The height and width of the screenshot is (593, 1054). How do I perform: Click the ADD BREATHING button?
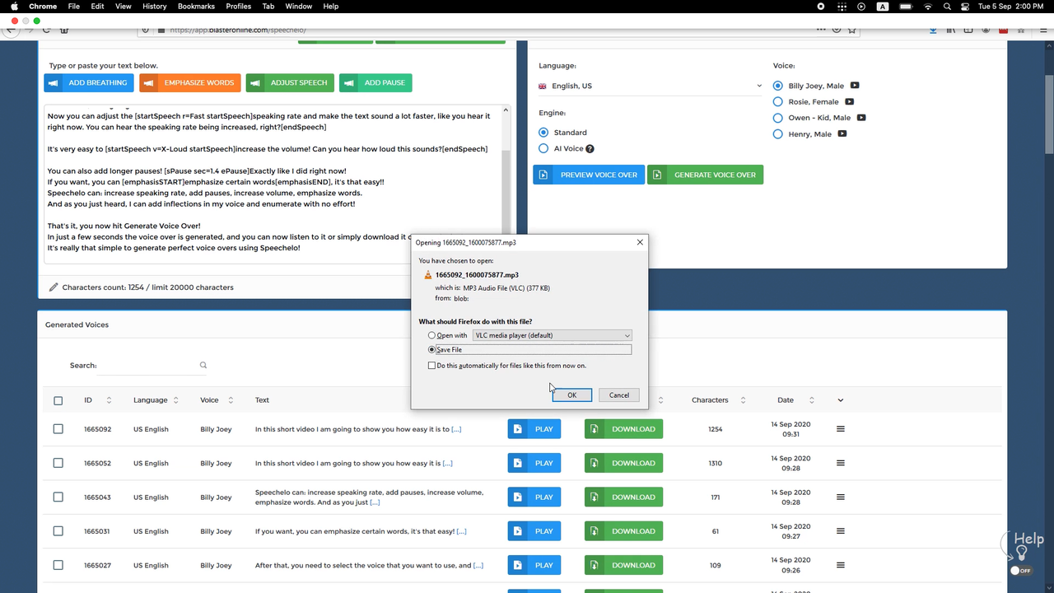89,83
